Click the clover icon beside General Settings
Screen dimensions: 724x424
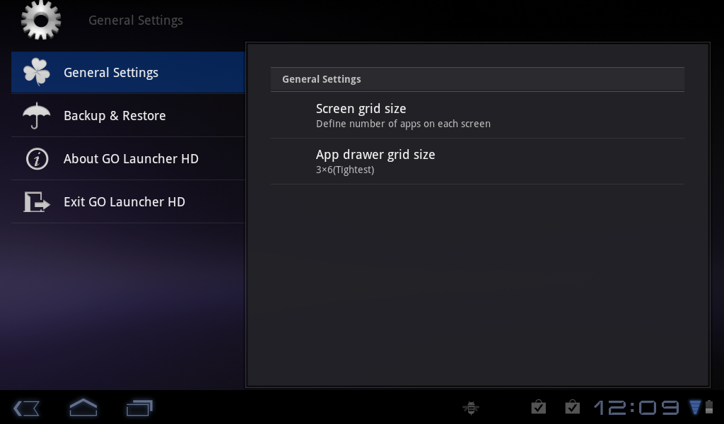[x=37, y=72]
